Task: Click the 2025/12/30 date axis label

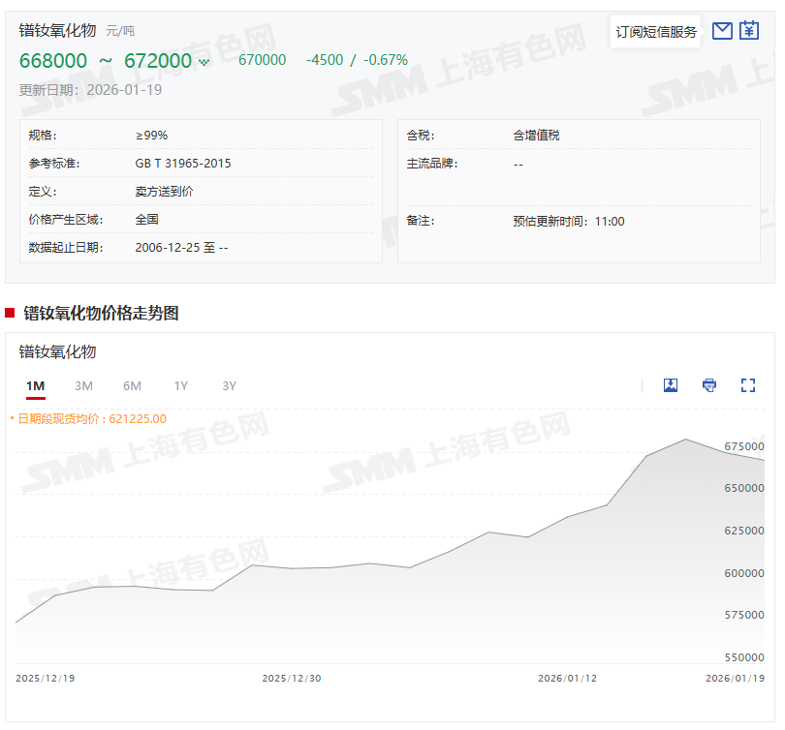Action: pos(292,679)
